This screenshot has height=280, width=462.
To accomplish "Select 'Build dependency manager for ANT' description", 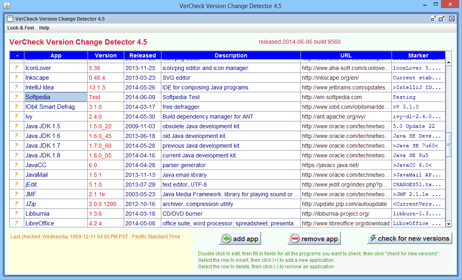I will click(x=231, y=117).
